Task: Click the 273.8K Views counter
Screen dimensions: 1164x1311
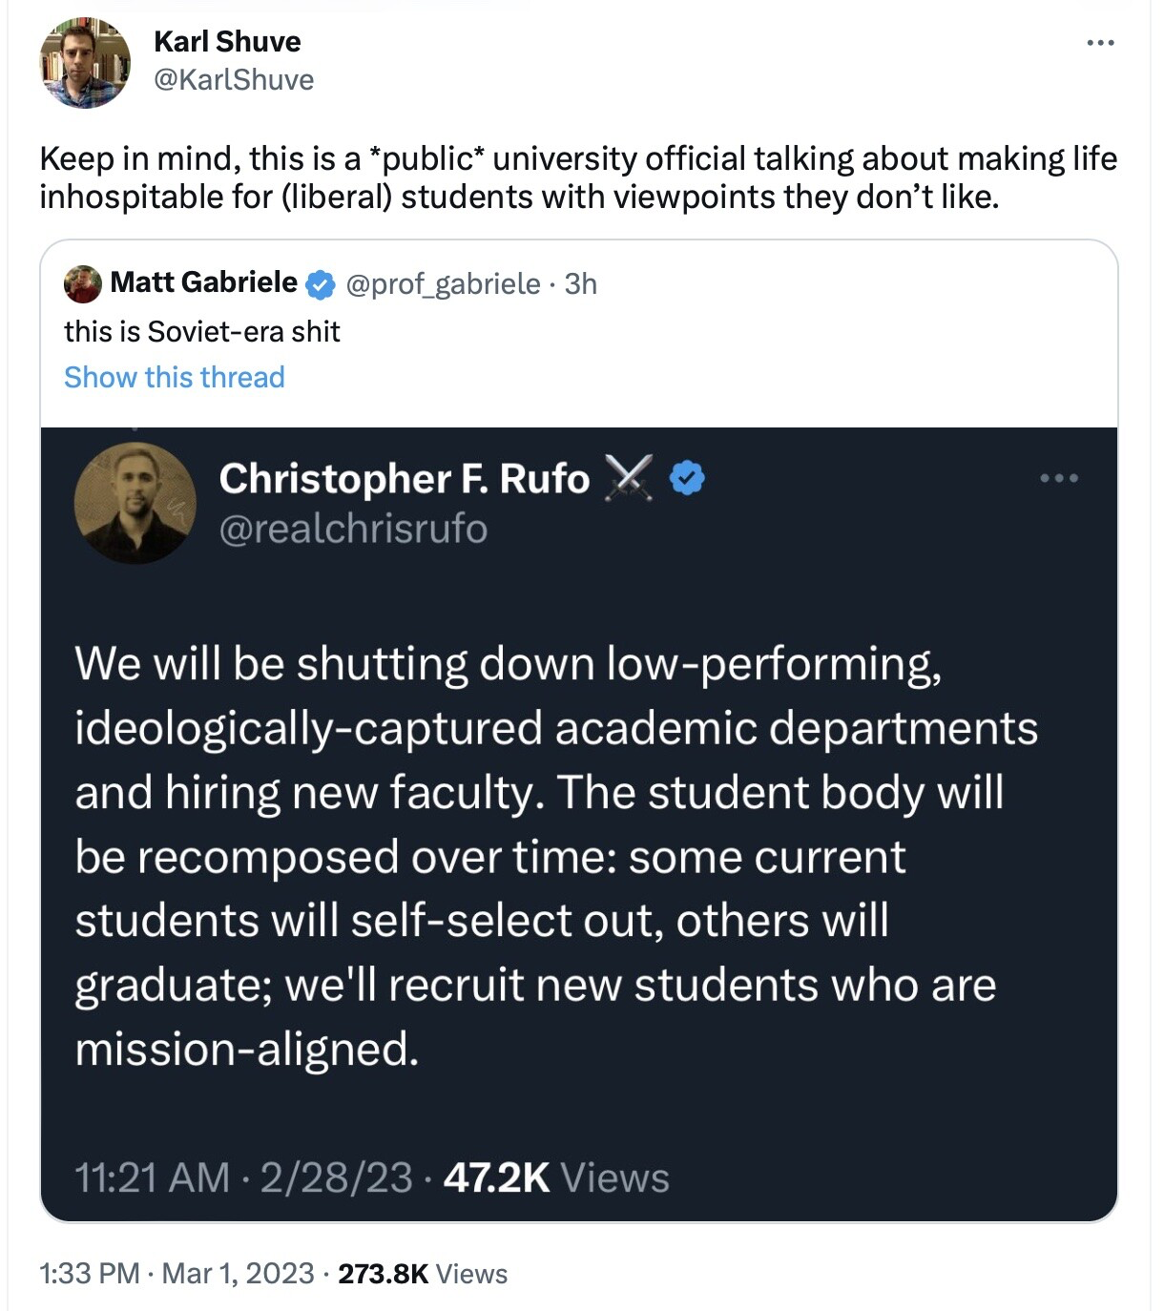Action: coord(423,1273)
